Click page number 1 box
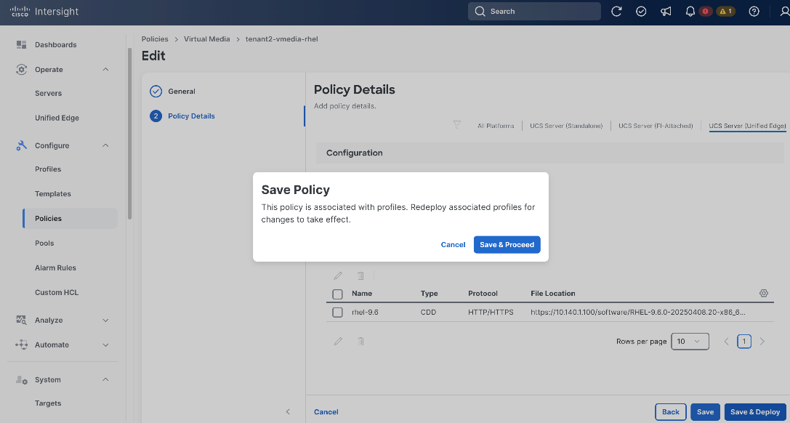790x423 pixels. (x=744, y=342)
